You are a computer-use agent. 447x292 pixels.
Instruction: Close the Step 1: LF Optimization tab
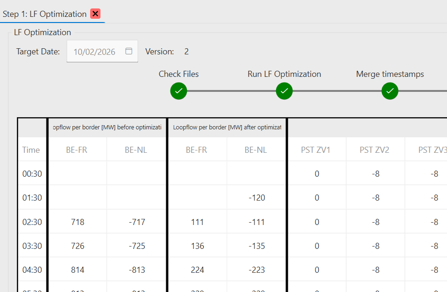point(95,14)
